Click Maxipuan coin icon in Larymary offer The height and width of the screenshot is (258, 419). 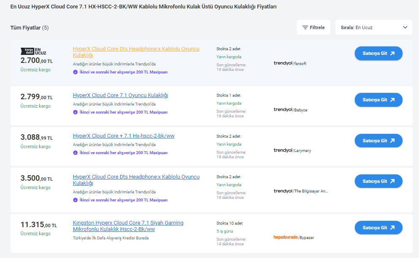(75, 153)
